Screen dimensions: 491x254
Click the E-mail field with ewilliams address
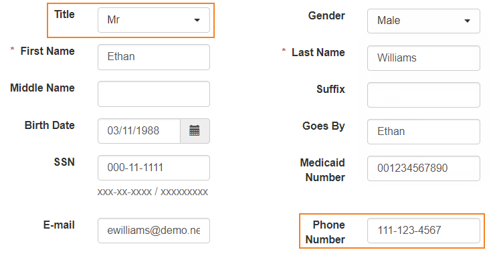tap(154, 231)
